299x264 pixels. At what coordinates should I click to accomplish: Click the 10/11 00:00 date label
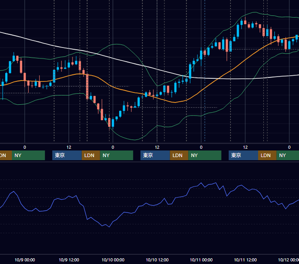[201, 260]
